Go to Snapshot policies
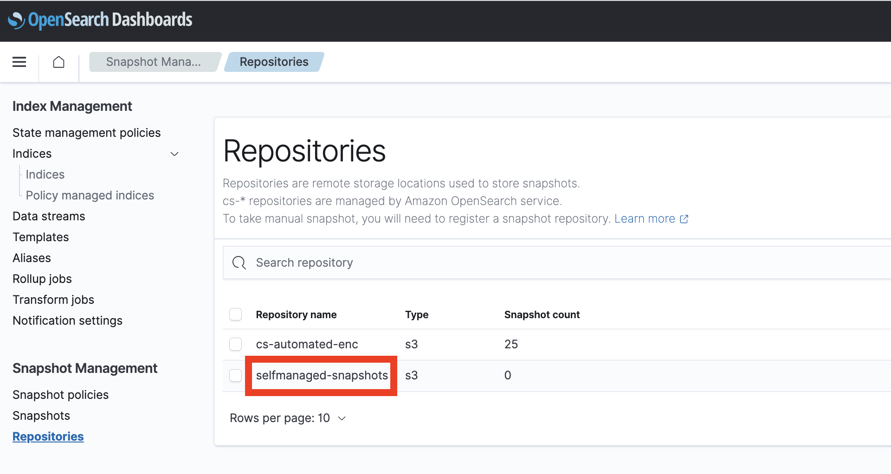Viewport: 891px width, 474px height. tap(60, 395)
